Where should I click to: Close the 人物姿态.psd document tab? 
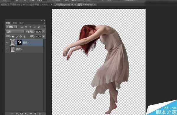(x=95, y=4)
